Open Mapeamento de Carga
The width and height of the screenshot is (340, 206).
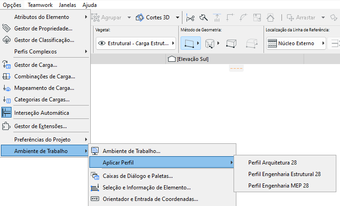(46, 88)
